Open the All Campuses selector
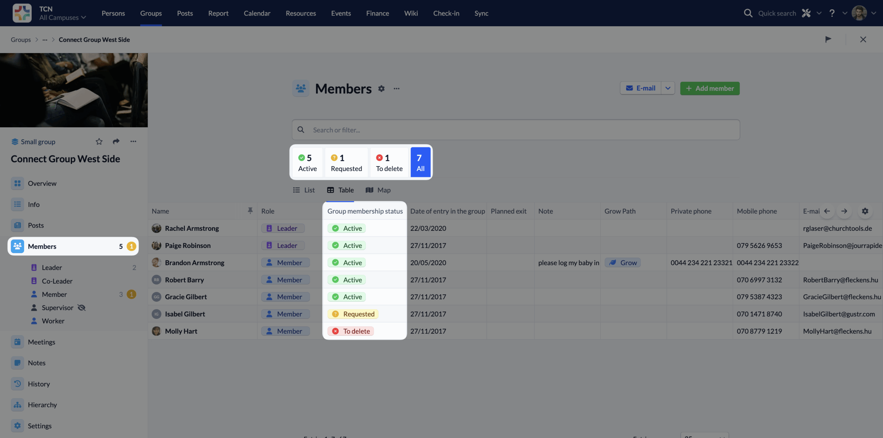The image size is (883, 438). point(62,18)
